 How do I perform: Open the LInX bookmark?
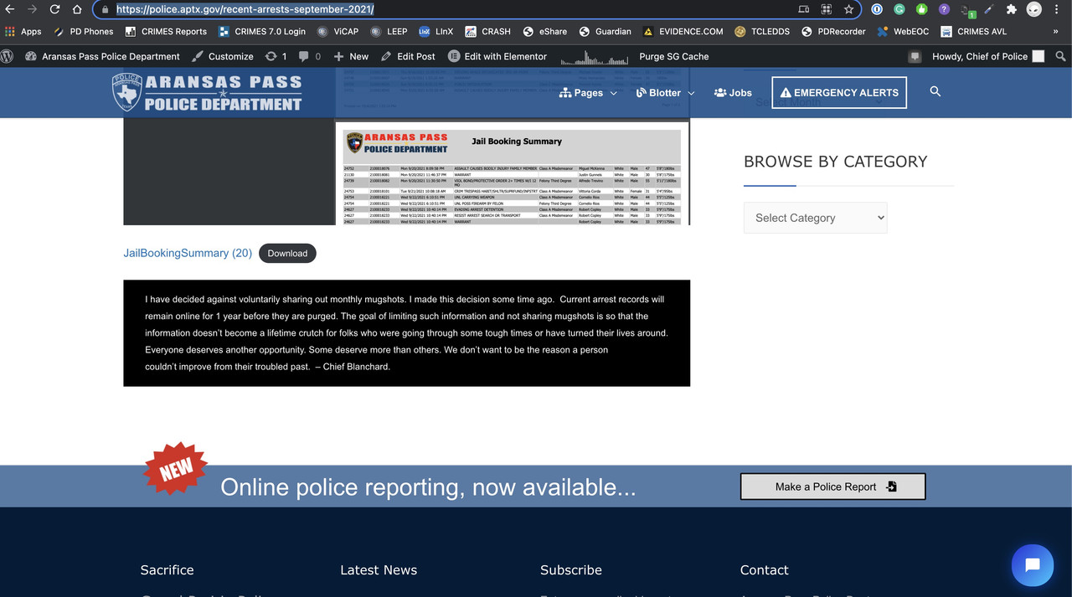tap(436, 31)
